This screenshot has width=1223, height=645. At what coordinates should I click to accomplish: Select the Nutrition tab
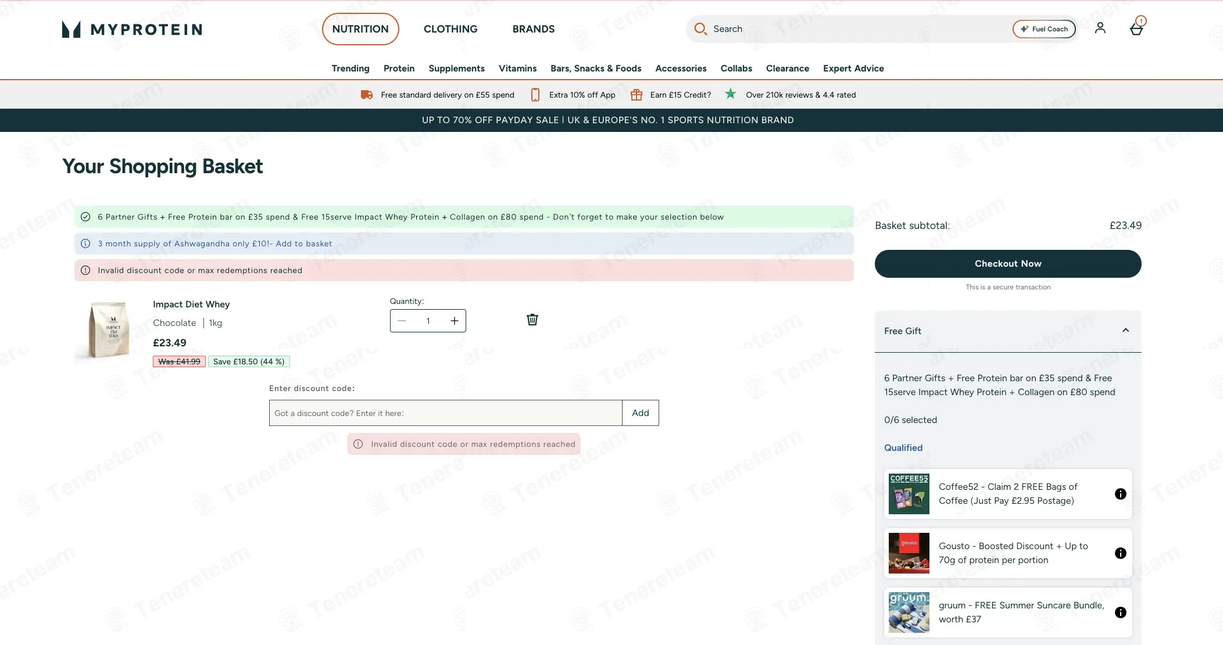(x=360, y=29)
